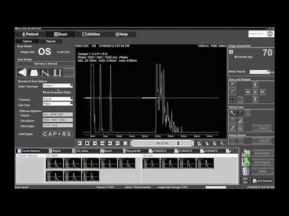
Task: Select the first OD Right scan thumbnail
Action: (x=54, y=163)
